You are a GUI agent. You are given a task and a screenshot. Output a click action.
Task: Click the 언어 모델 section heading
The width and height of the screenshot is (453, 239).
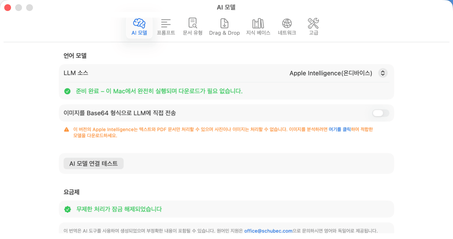coord(75,56)
